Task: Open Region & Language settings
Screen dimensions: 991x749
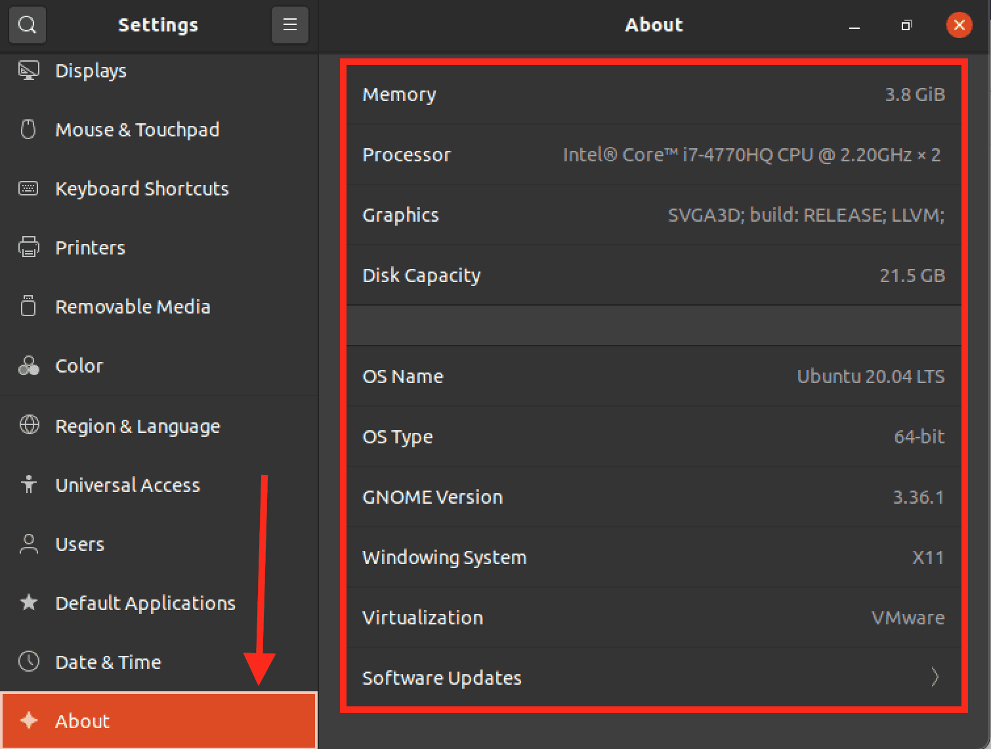Action: [x=159, y=426]
